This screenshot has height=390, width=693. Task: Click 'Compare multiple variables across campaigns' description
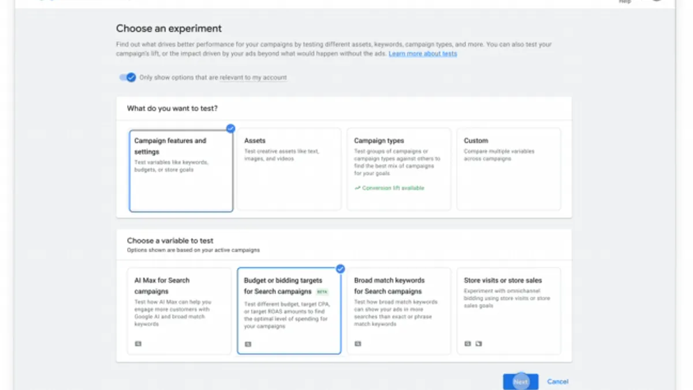point(499,155)
